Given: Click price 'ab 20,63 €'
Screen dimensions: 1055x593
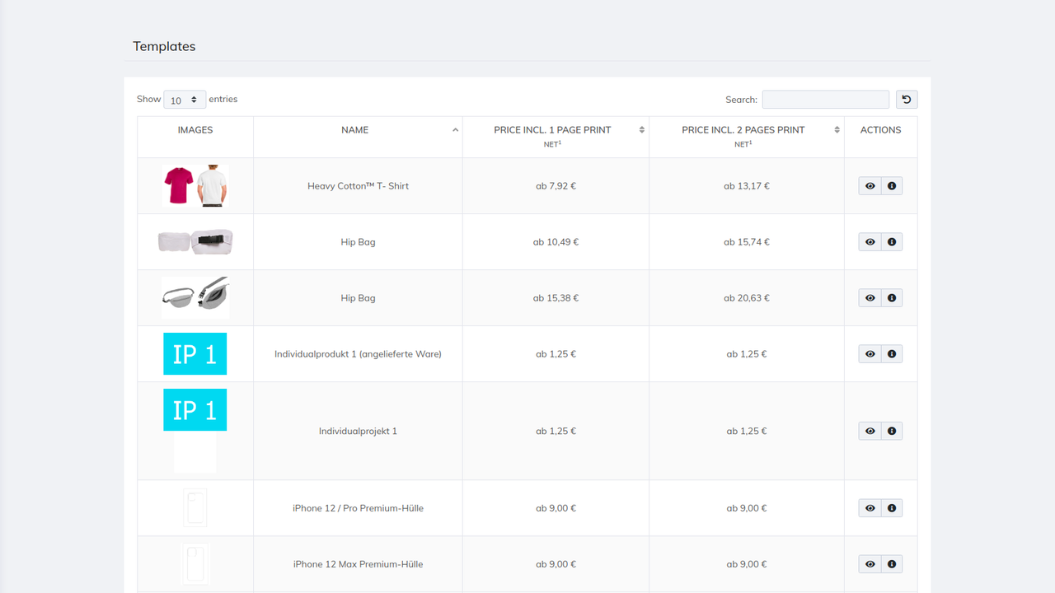Looking at the screenshot, I should click(x=747, y=298).
